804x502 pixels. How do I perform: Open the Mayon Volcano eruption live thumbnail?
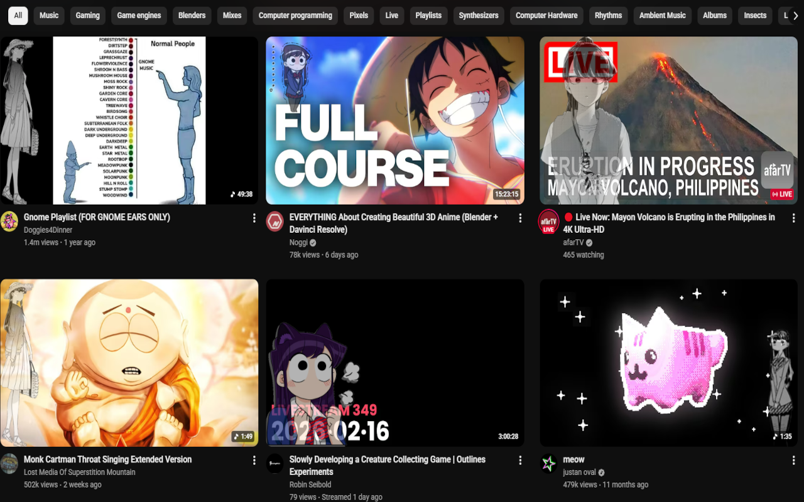[669, 120]
